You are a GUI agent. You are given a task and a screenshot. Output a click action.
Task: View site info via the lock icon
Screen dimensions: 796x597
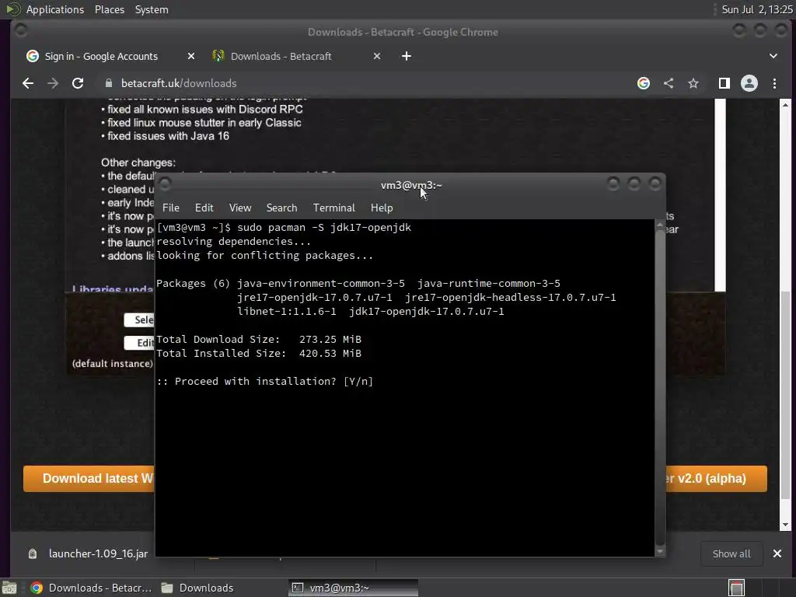(x=108, y=83)
